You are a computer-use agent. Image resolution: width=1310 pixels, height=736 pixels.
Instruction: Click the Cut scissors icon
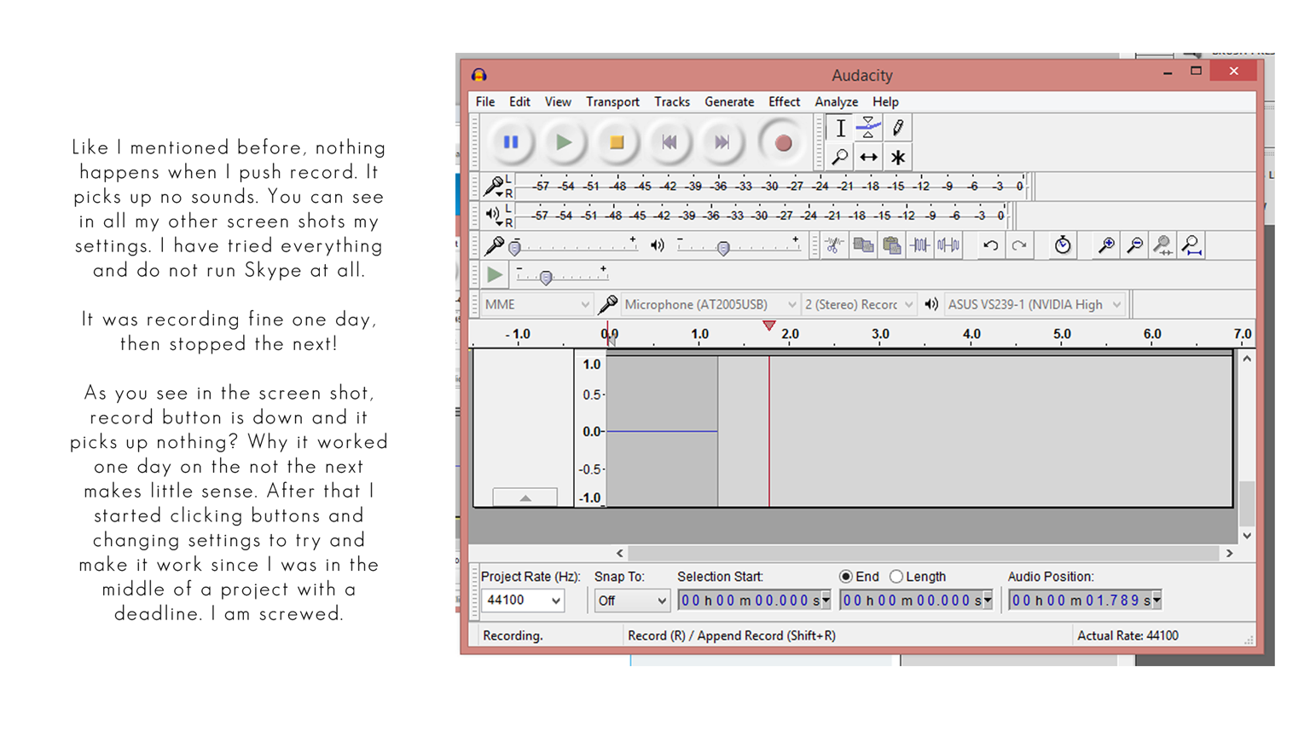click(x=834, y=245)
